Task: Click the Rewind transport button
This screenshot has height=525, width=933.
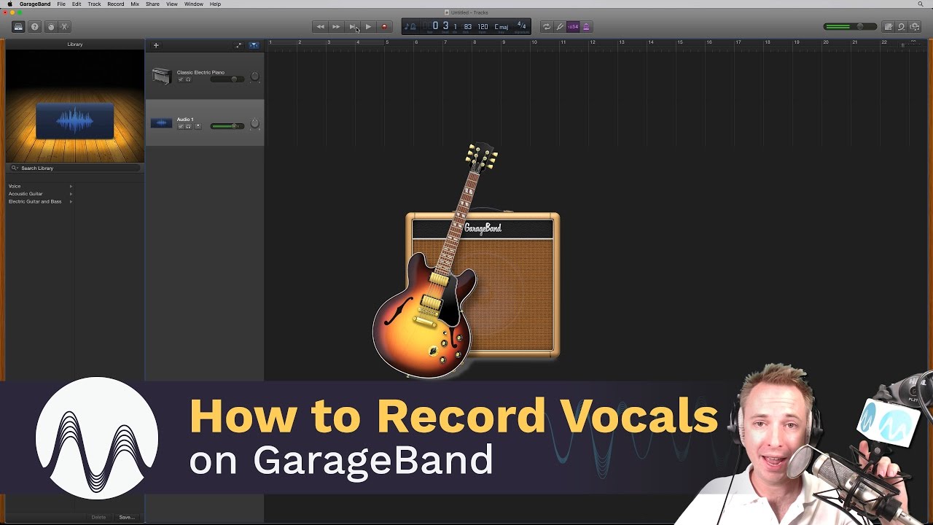Action: pyautogui.click(x=320, y=27)
